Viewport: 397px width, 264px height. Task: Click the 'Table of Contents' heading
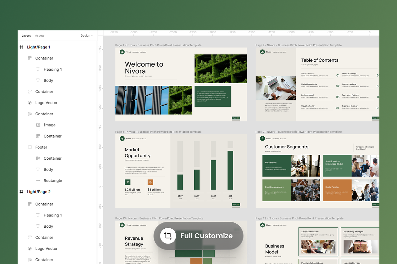(320, 60)
